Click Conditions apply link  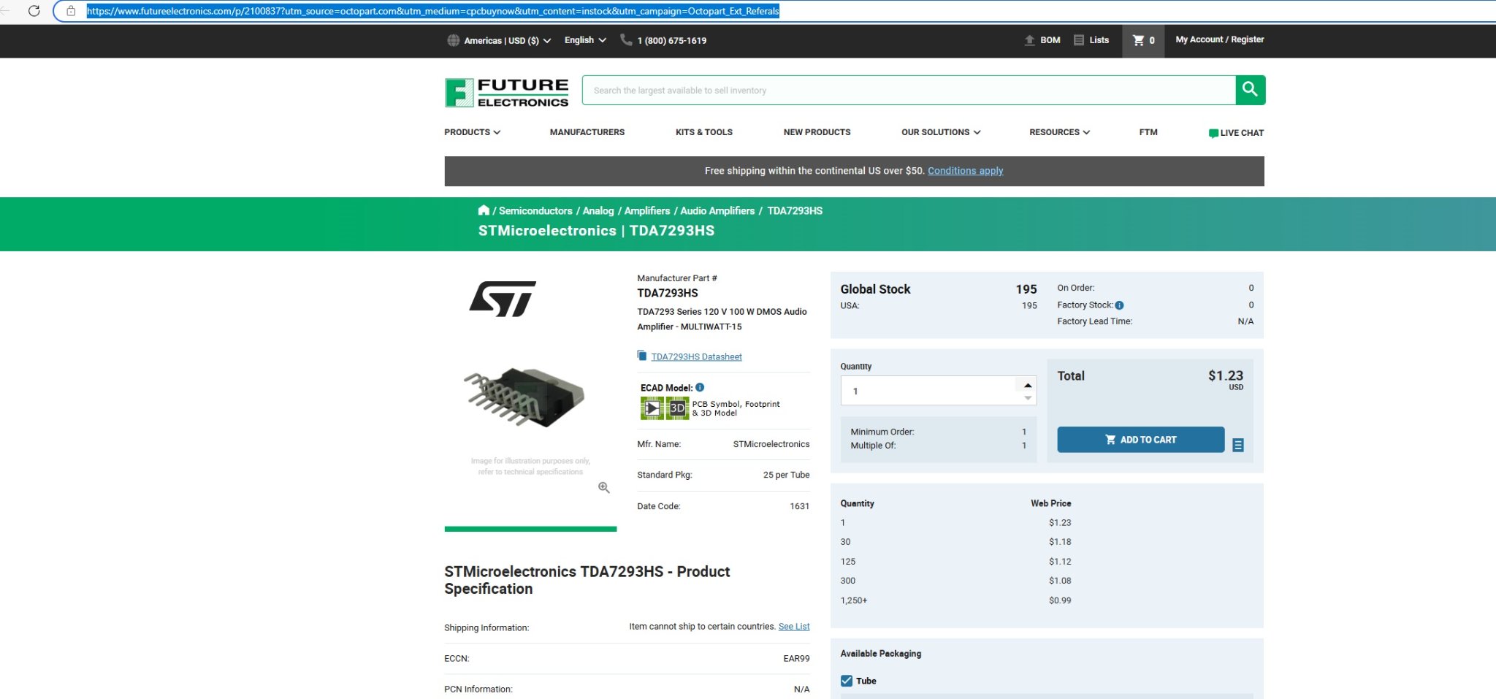point(965,171)
